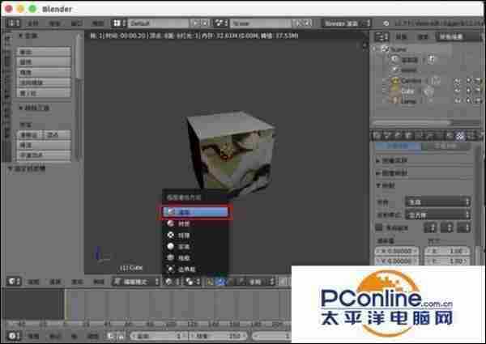This screenshot has width=486, height=344.
Task: Click the timeline 结束 end frame field
Action: pos(219,336)
